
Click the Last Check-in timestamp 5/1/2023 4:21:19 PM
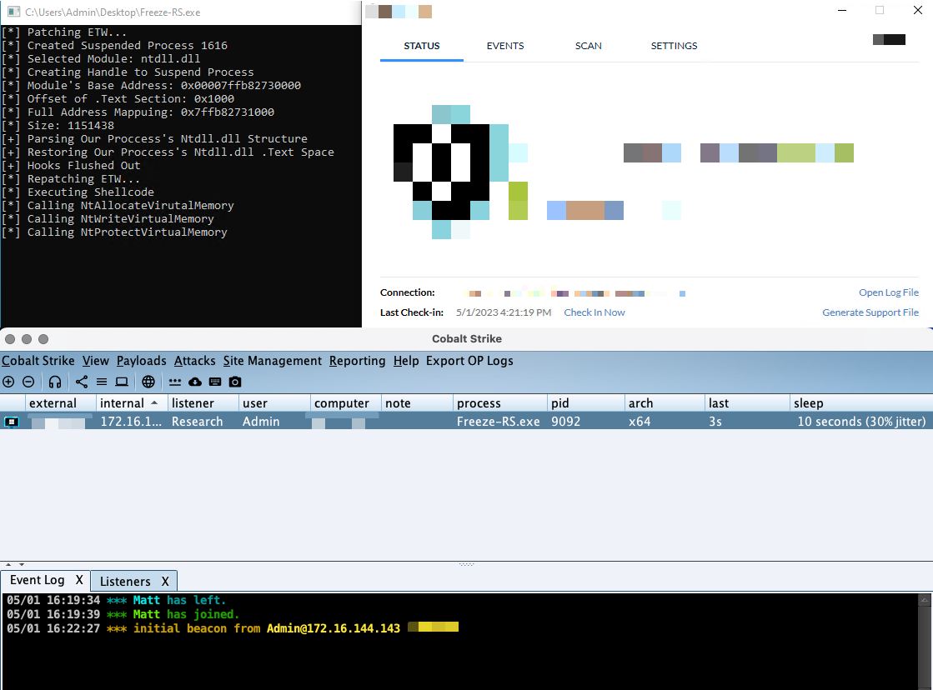pyautogui.click(x=504, y=312)
